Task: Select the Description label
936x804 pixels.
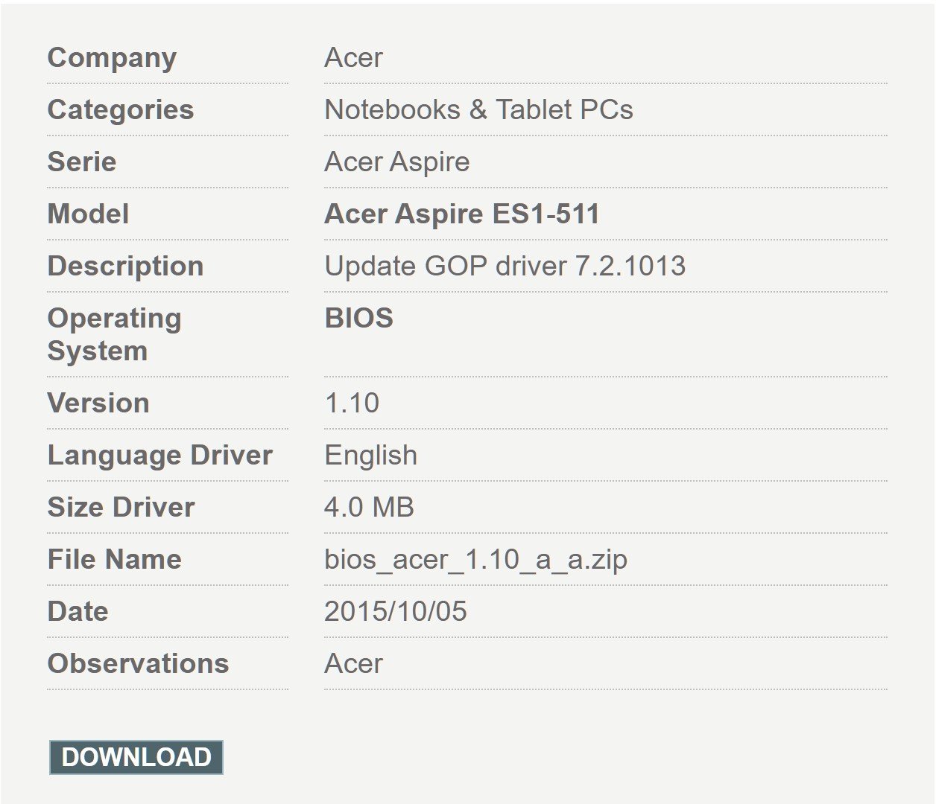Action: [x=125, y=267]
